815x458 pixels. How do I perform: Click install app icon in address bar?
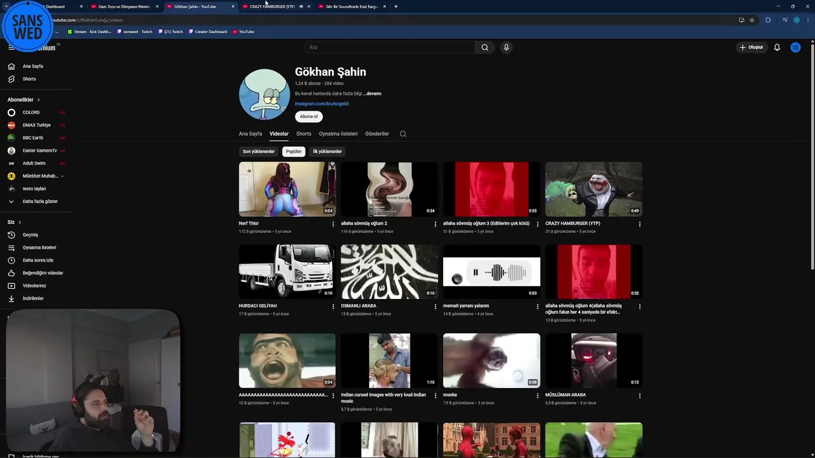741,20
